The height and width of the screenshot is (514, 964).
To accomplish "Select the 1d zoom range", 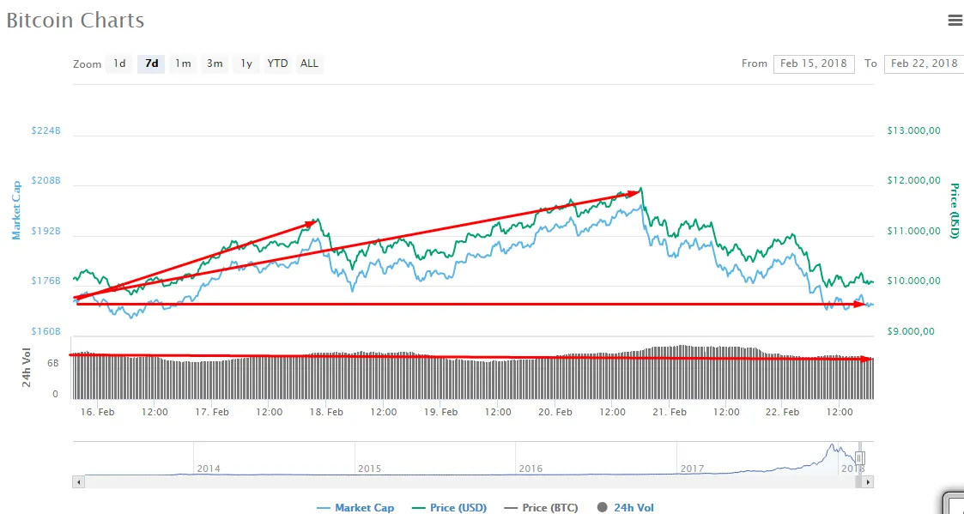I will pyautogui.click(x=119, y=63).
